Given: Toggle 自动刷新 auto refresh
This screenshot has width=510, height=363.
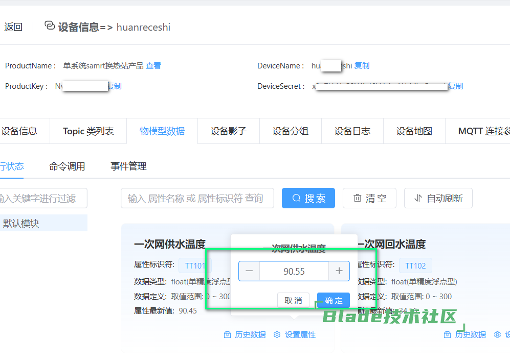Looking at the screenshot, I should pos(438,198).
